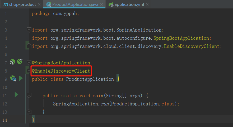Click the Maven icon on shop-product tab
Screen dimensions: 233x127
pos(6,4)
